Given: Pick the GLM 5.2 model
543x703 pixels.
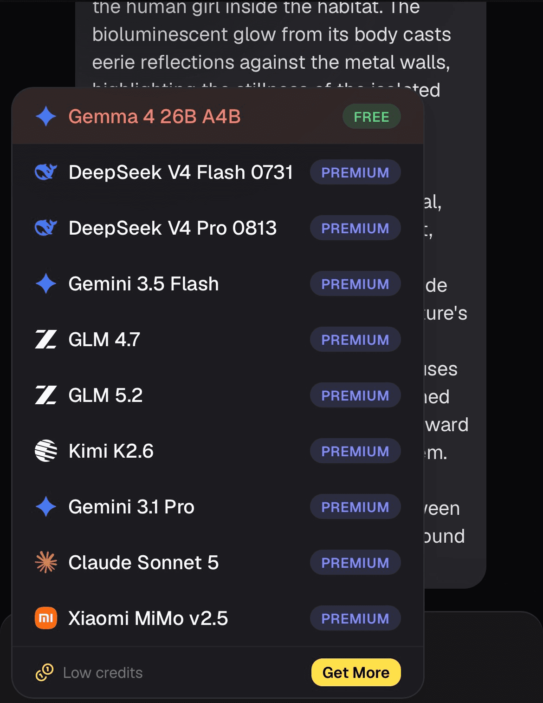Looking at the screenshot, I should 218,395.
